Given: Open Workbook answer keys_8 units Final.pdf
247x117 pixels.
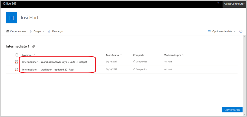Looking at the screenshot, I should tap(55, 62).
